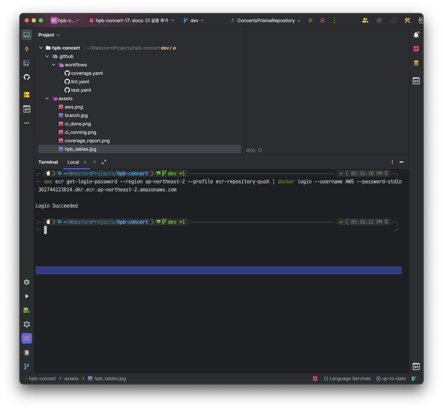Maximize the terminal panel with expand arrows

click(x=104, y=162)
